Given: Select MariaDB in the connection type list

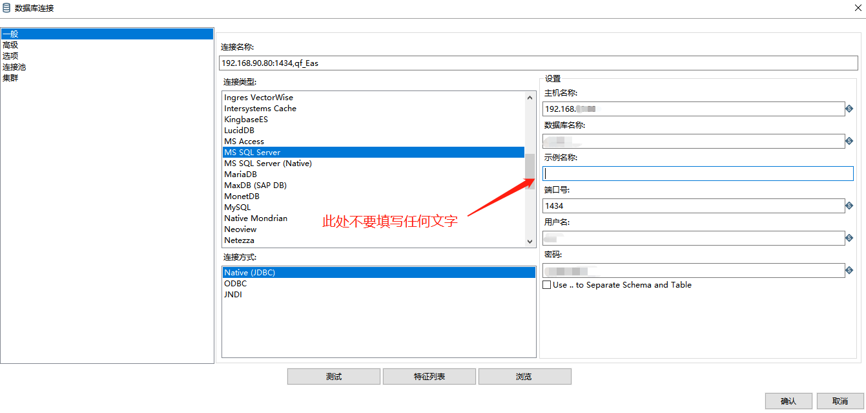Looking at the screenshot, I should click(x=240, y=174).
